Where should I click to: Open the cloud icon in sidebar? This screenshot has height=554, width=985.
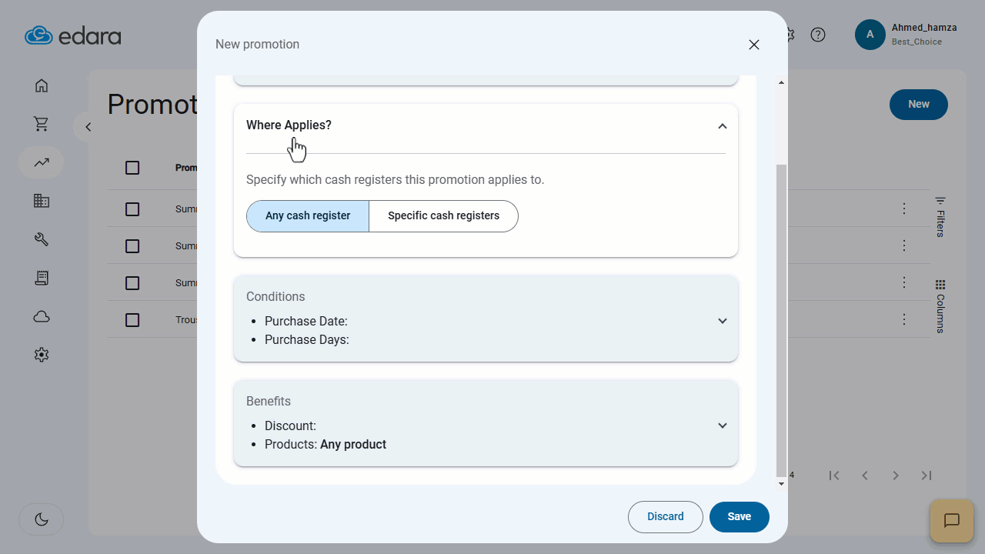click(42, 316)
